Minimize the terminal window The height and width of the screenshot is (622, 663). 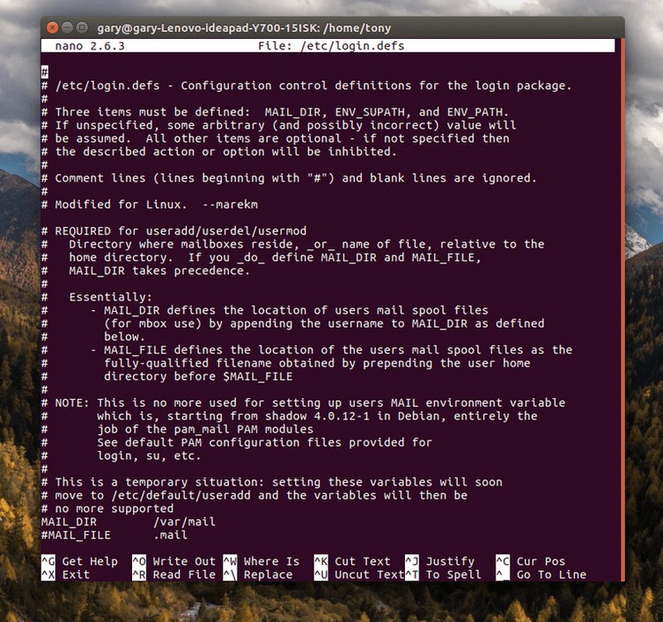pyautogui.click(x=67, y=28)
